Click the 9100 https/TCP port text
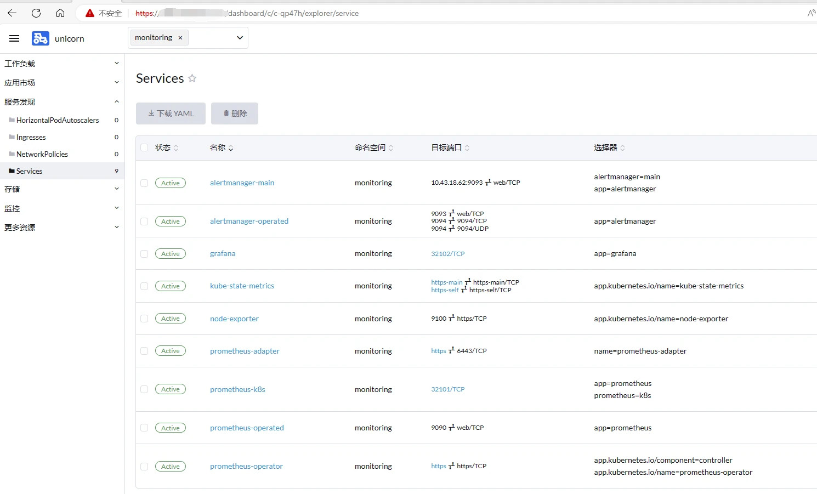 click(x=459, y=319)
